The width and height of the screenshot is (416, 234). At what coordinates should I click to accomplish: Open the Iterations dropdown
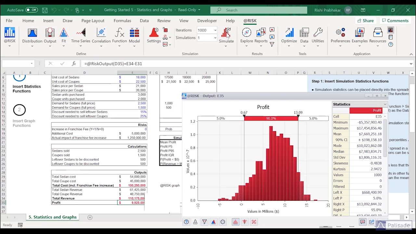coord(215,30)
